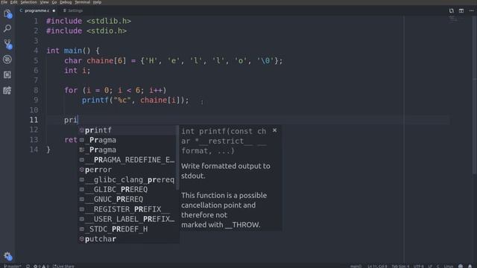Click the UTF-8 encoding status item
The height and width of the screenshot is (268, 477).
(x=419, y=267)
